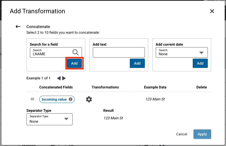The width and height of the screenshot is (226, 146).
Task: Click the Example 1 of 1 label
Action: point(38,78)
